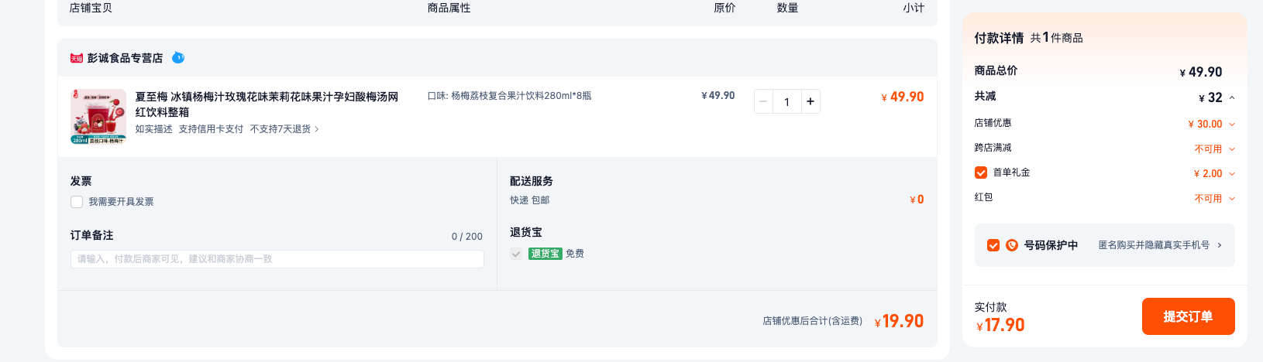Click the 退货宝 green badge
Screen dimensions: 1263x362
click(545, 254)
